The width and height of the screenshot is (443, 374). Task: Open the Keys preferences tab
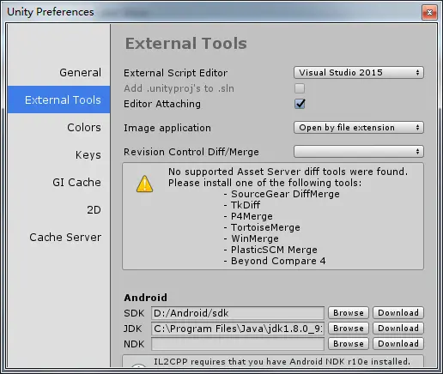(x=88, y=154)
